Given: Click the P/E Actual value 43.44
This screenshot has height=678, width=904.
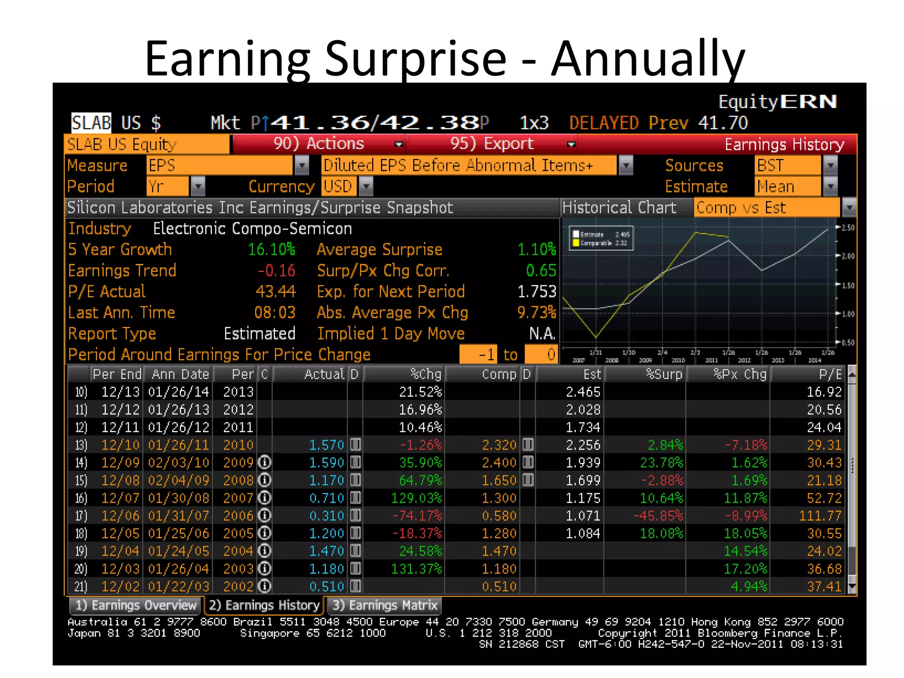Looking at the screenshot, I should [x=275, y=292].
